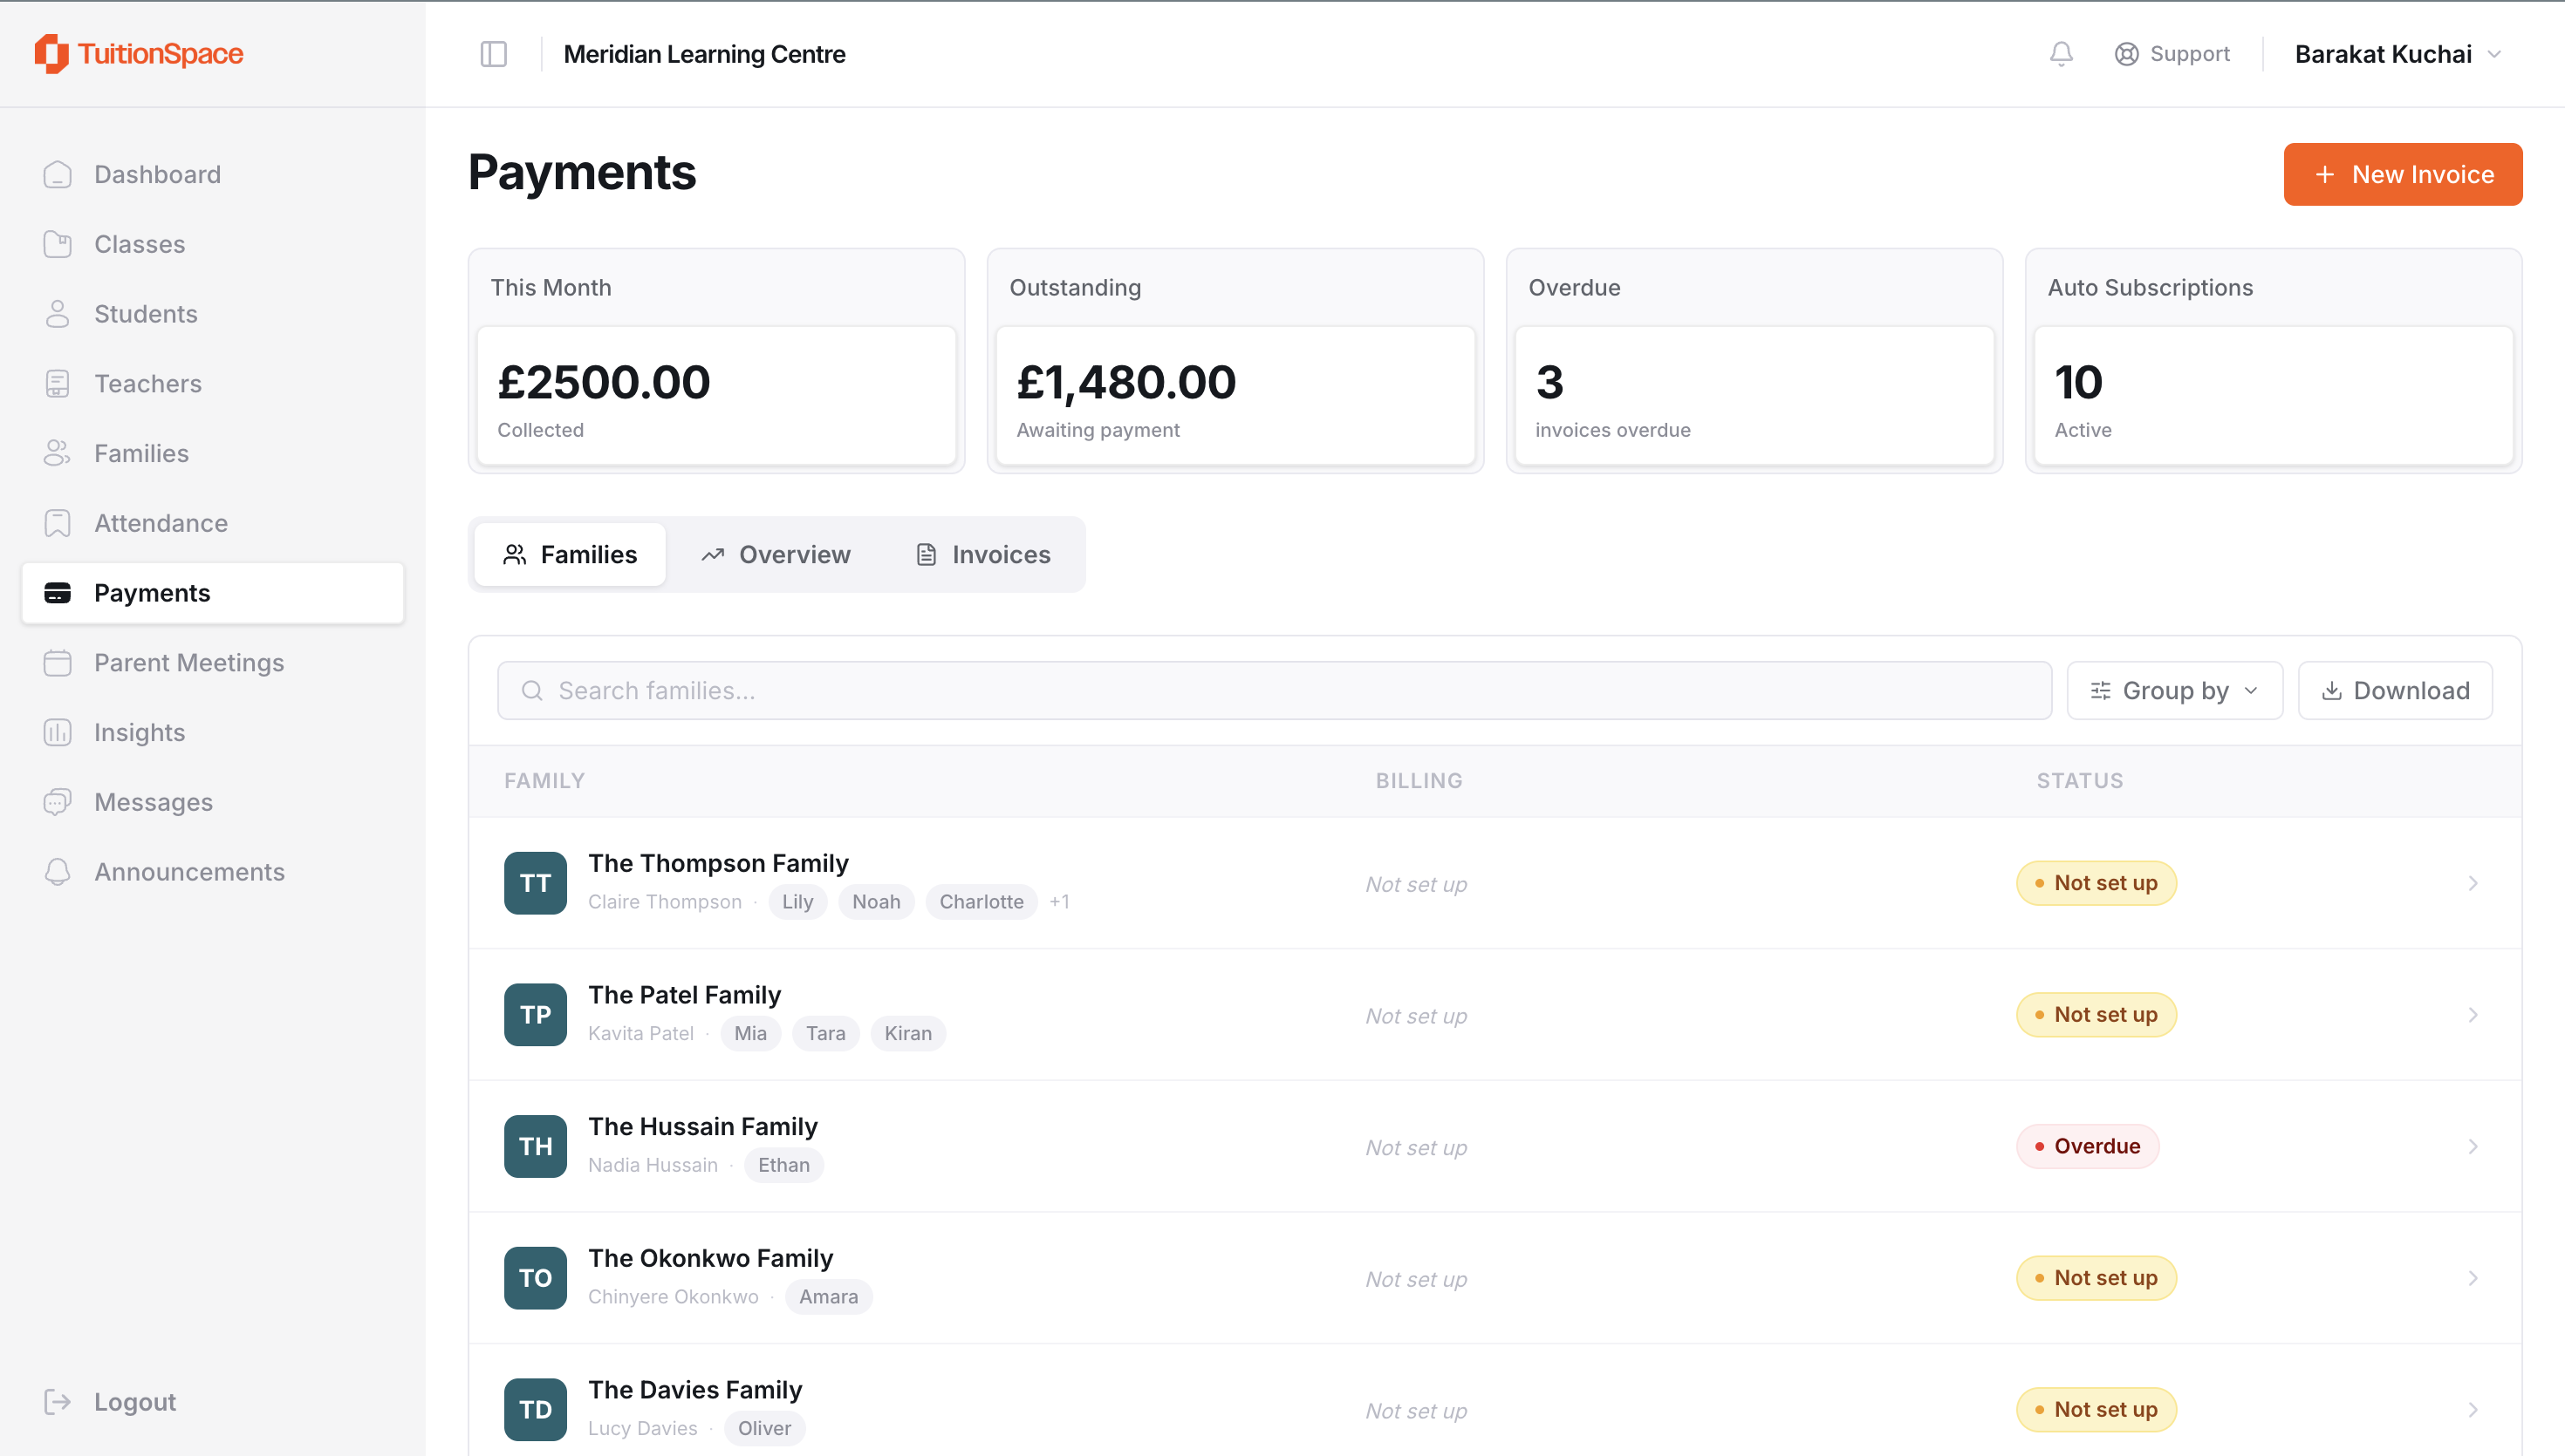Viewport: 2565px width, 1456px height.
Task: Expand the Patel Family row chevron
Action: (x=2473, y=1015)
